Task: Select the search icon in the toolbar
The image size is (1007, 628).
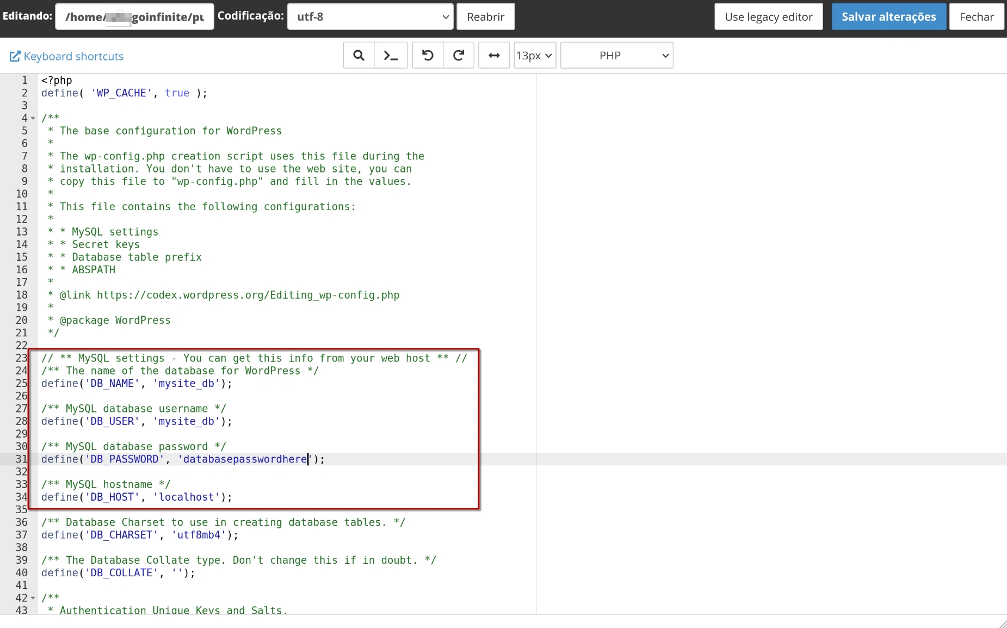Action: [x=358, y=55]
